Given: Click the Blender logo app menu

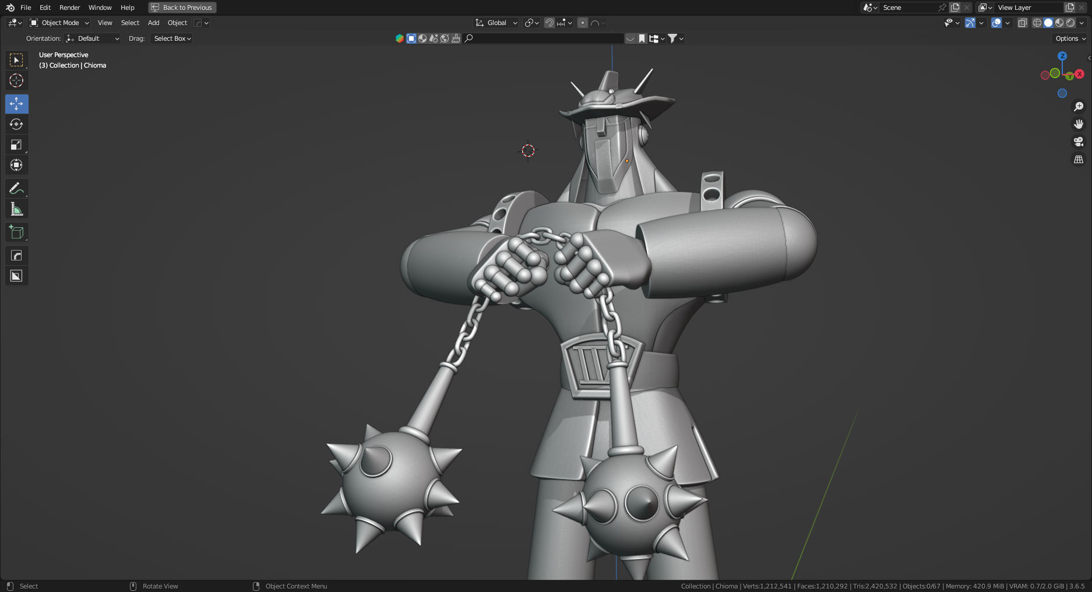Looking at the screenshot, I should [x=10, y=8].
